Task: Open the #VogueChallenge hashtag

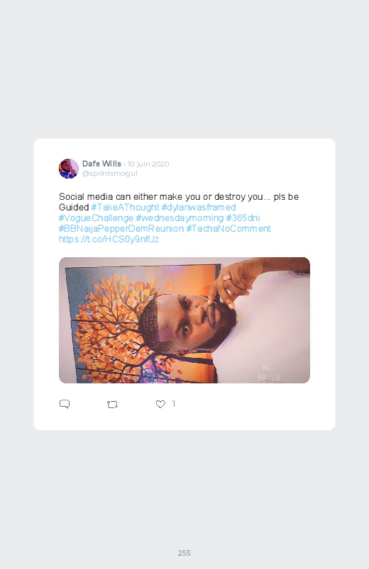Action: [x=96, y=218]
